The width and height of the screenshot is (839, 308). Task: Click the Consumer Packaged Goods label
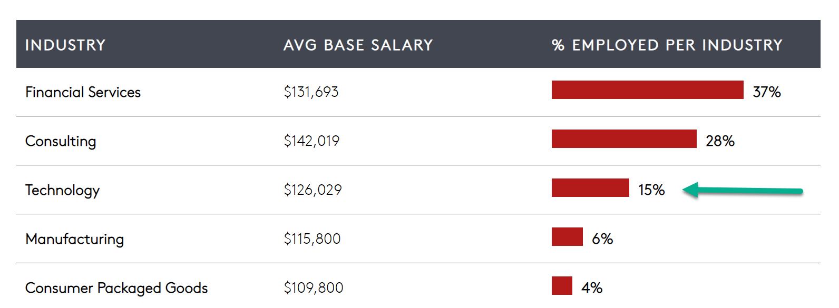pyautogui.click(x=116, y=288)
